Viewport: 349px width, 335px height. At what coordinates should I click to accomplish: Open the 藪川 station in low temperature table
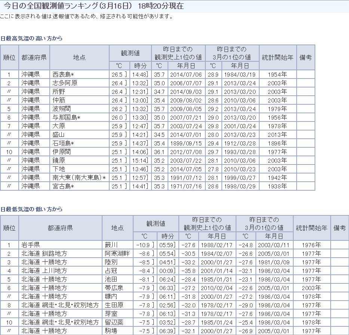point(111,245)
